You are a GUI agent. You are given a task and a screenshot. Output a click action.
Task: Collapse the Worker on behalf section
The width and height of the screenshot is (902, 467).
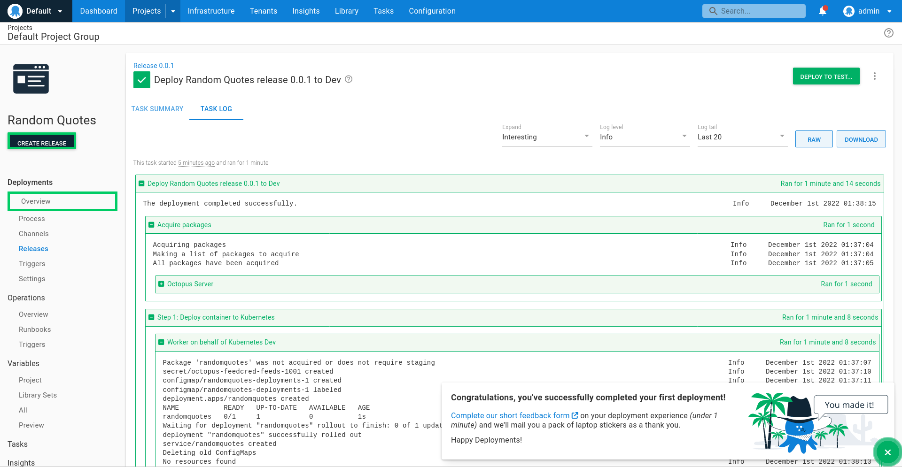(x=161, y=342)
